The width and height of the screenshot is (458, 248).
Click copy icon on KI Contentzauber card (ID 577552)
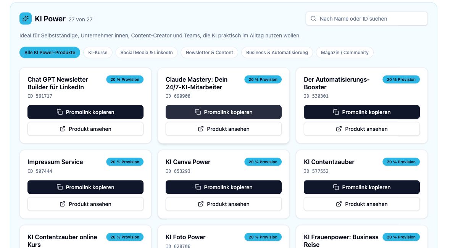click(x=336, y=187)
